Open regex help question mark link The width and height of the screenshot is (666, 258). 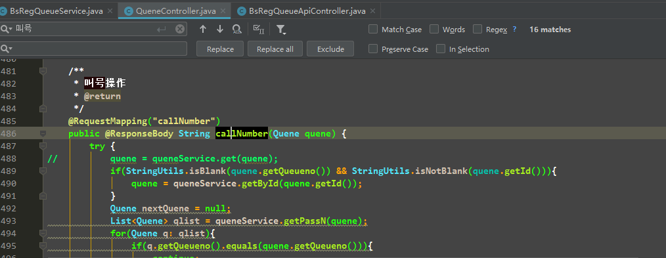[514, 29]
